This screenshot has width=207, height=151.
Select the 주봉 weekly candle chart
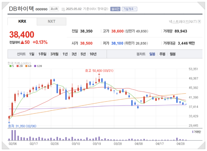point(162,54)
